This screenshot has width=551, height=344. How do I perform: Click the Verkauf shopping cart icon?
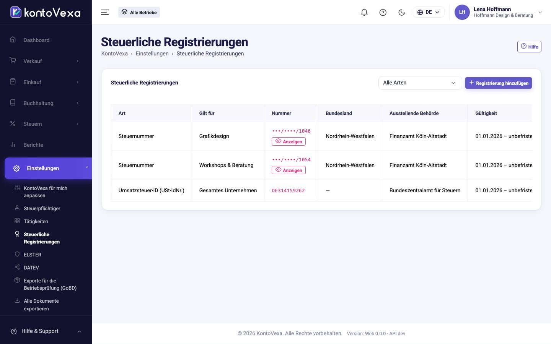click(13, 60)
